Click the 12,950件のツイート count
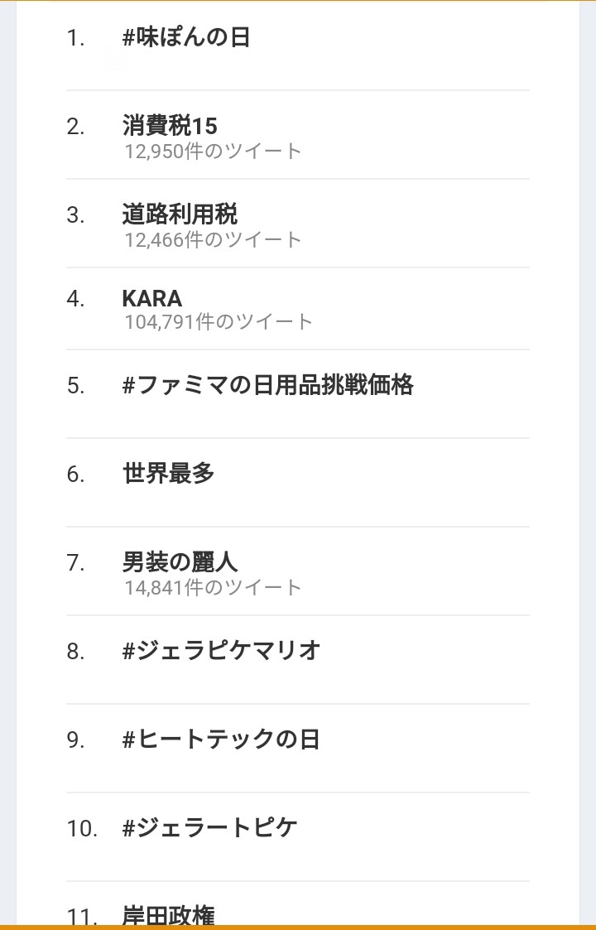This screenshot has height=930, width=596. (x=213, y=152)
